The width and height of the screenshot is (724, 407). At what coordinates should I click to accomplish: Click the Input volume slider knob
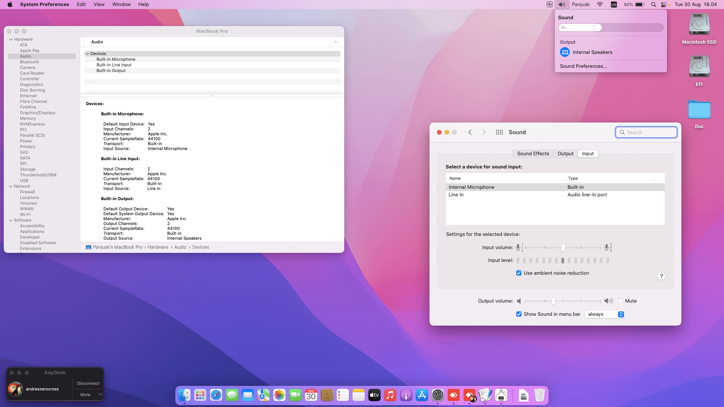click(563, 248)
